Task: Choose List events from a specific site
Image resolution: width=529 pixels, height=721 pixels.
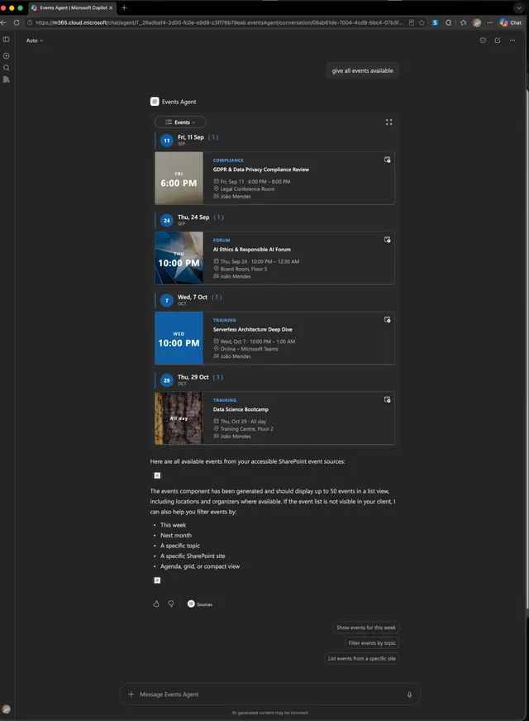Action: coord(362,659)
